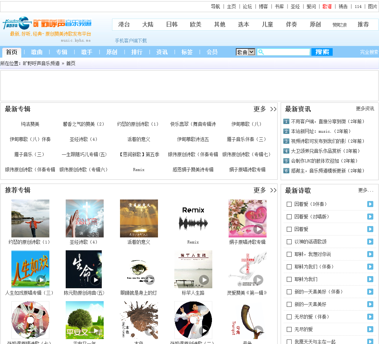Click play icon beside 以神的话语歌颂
This screenshot has height=344, width=379.
coord(370,242)
